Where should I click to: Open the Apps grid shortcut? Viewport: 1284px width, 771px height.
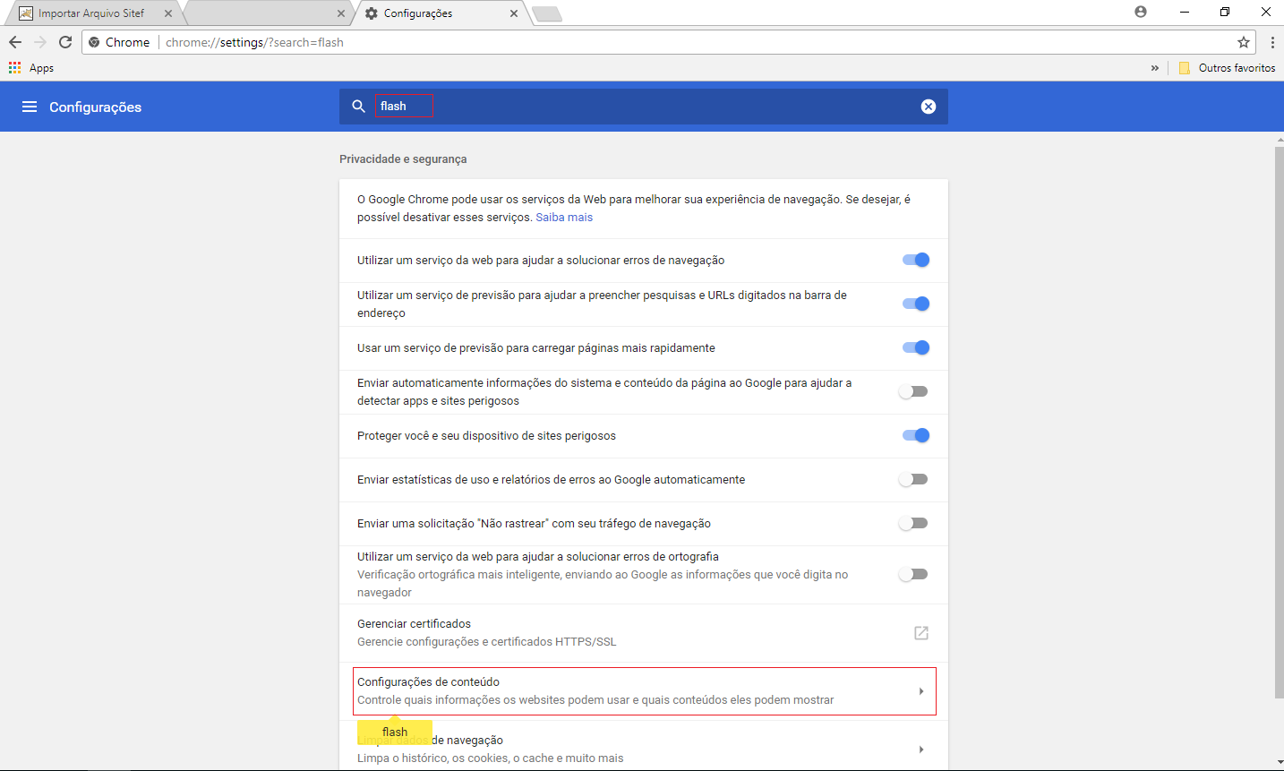click(31, 68)
